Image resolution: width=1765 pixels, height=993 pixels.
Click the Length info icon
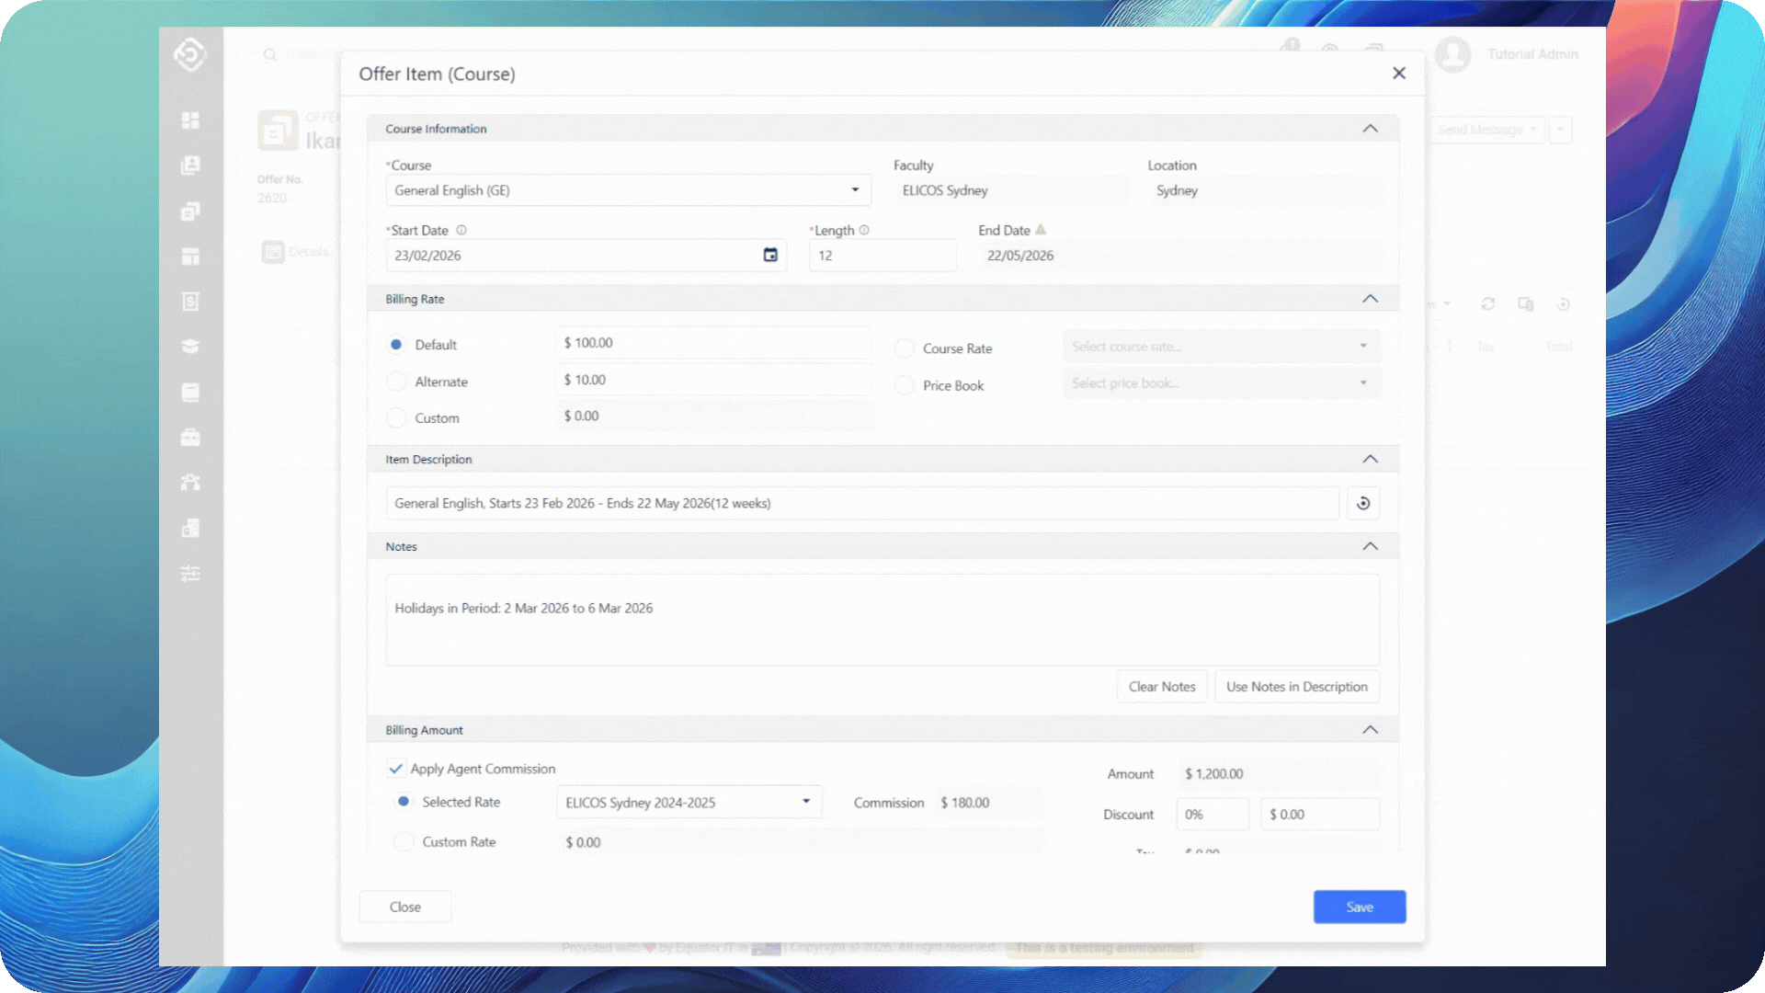tap(864, 230)
